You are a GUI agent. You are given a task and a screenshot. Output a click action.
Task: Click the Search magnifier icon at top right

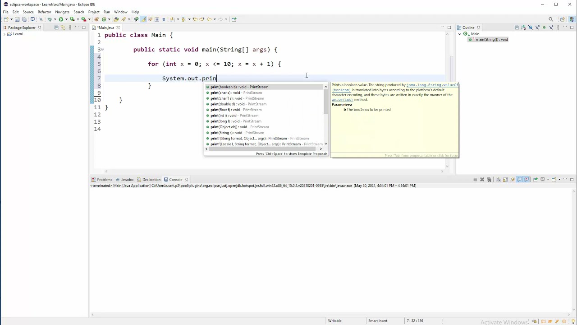click(x=551, y=19)
